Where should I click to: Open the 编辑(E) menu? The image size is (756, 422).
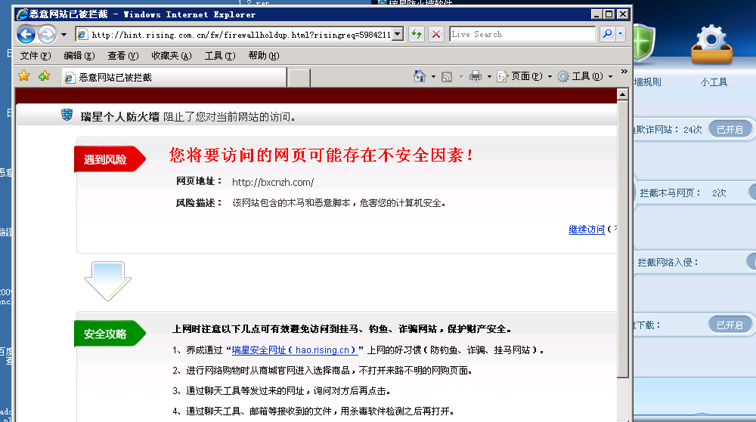pos(79,56)
